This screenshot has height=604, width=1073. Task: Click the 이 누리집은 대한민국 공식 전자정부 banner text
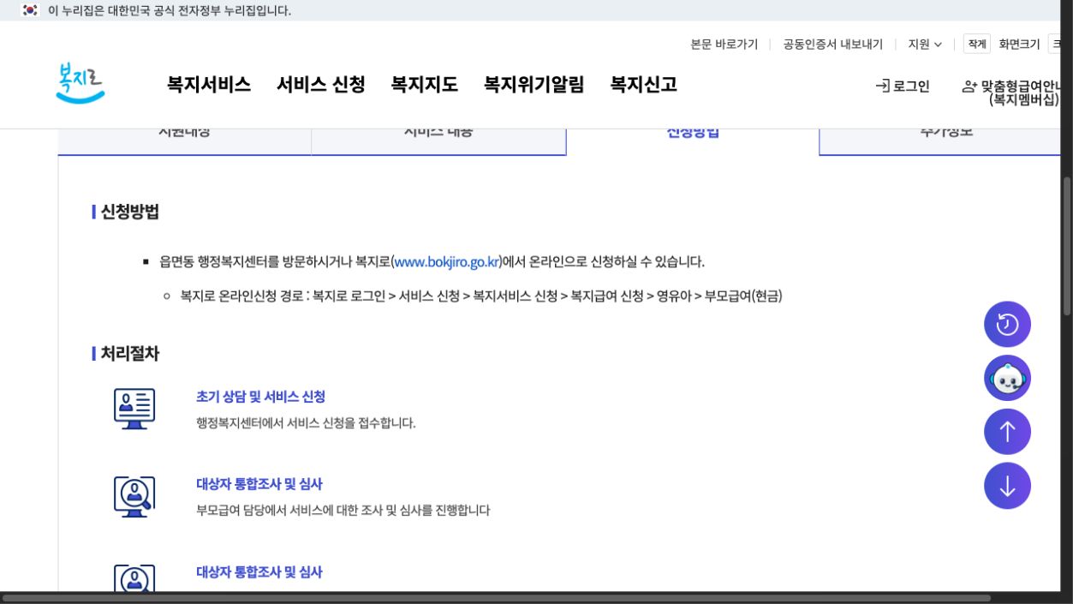170,10
